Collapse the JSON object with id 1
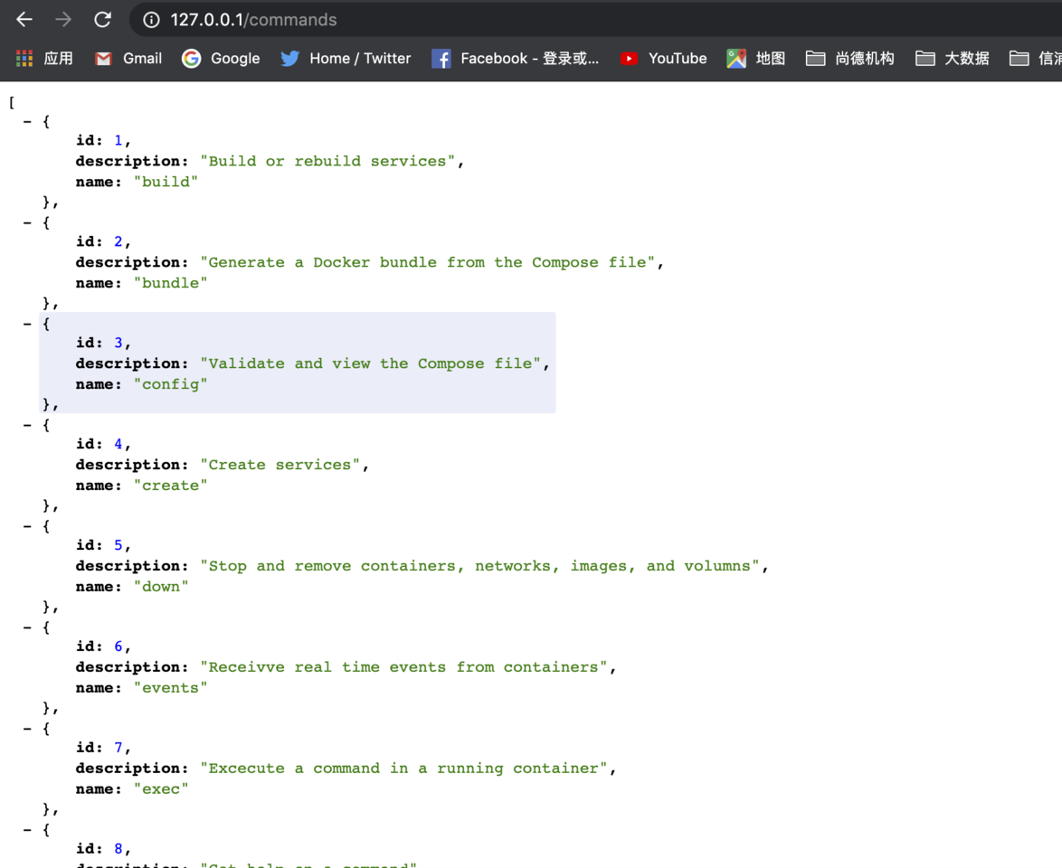This screenshot has height=868, width=1062. (x=27, y=122)
